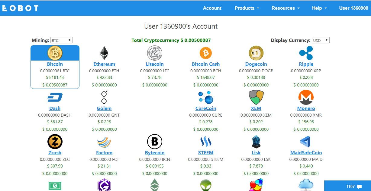Click the Ethereum diamond icon
The image size is (371, 191).
click(104, 53)
